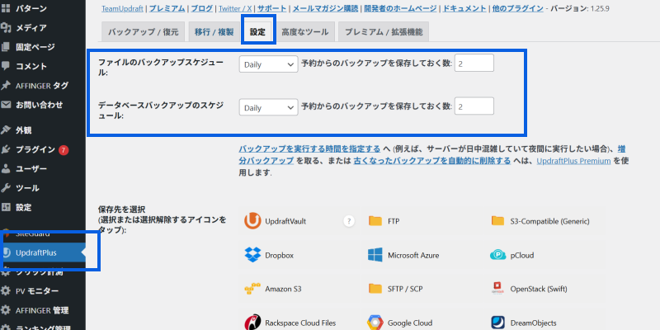Select UpdraftVault storage icon
The image size is (660, 330).
tap(252, 221)
